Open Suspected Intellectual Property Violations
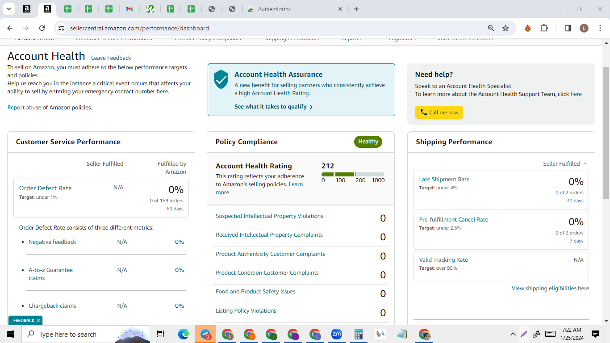 (269, 216)
